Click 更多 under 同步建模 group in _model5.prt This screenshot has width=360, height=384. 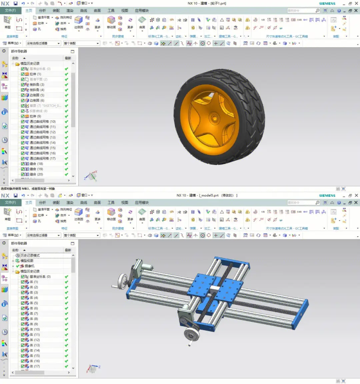click(130, 216)
